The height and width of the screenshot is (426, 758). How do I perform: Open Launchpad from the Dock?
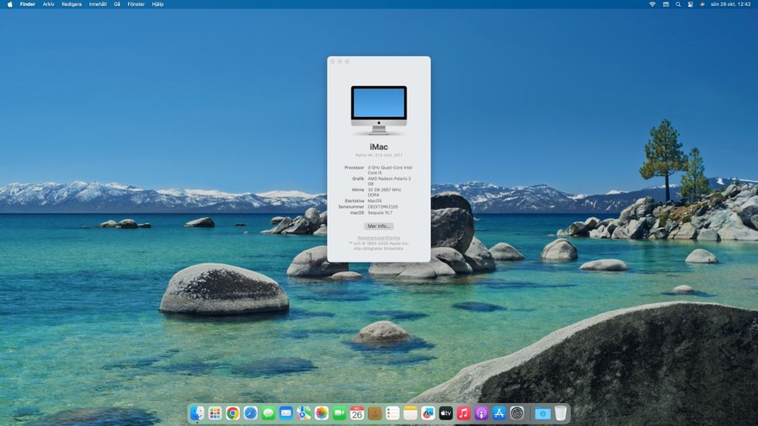(x=215, y=413)
